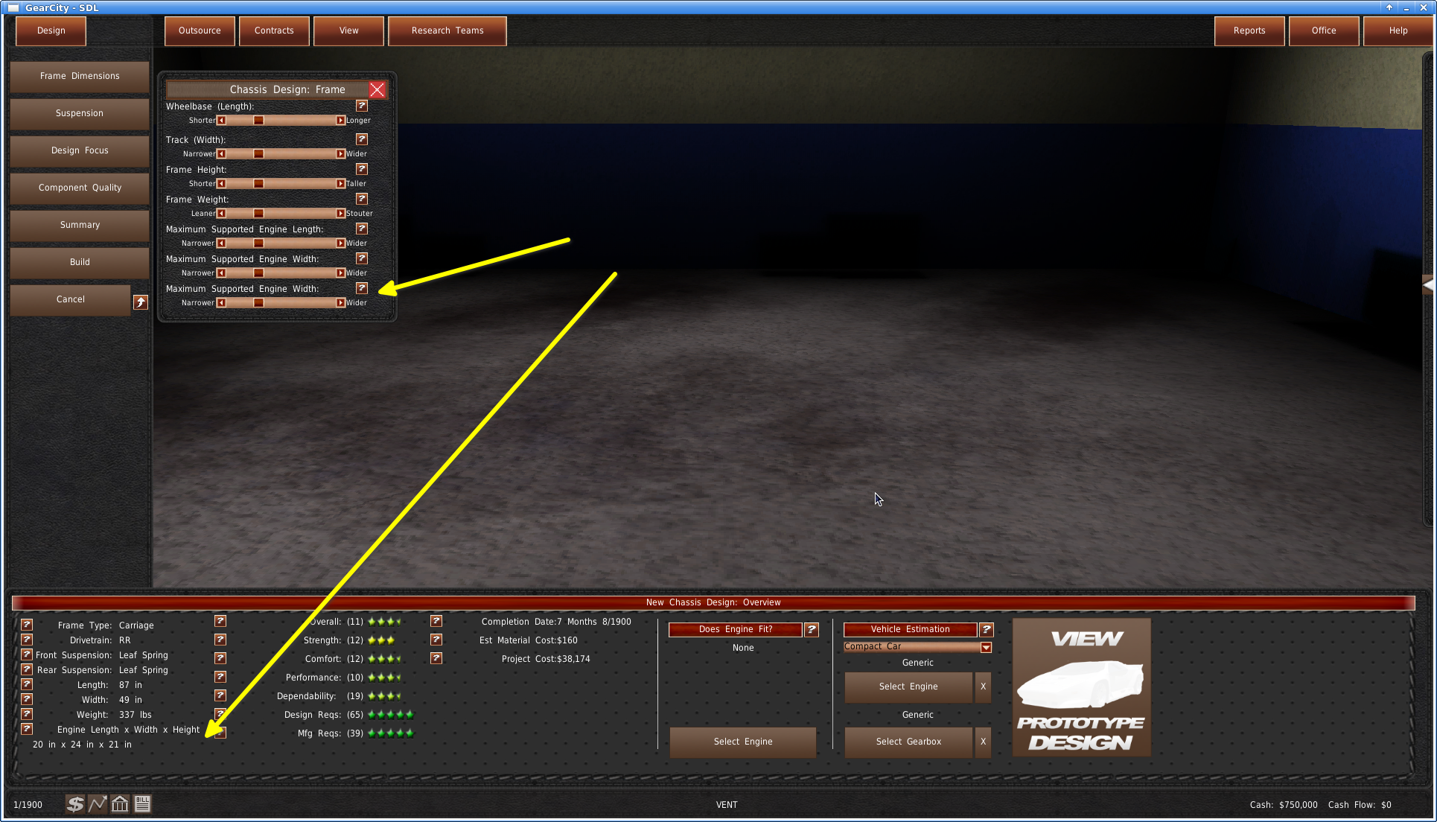The image size is (1437, 822).
Task: Click the dollar sign finances icon
Action: (x=74, y=804)
